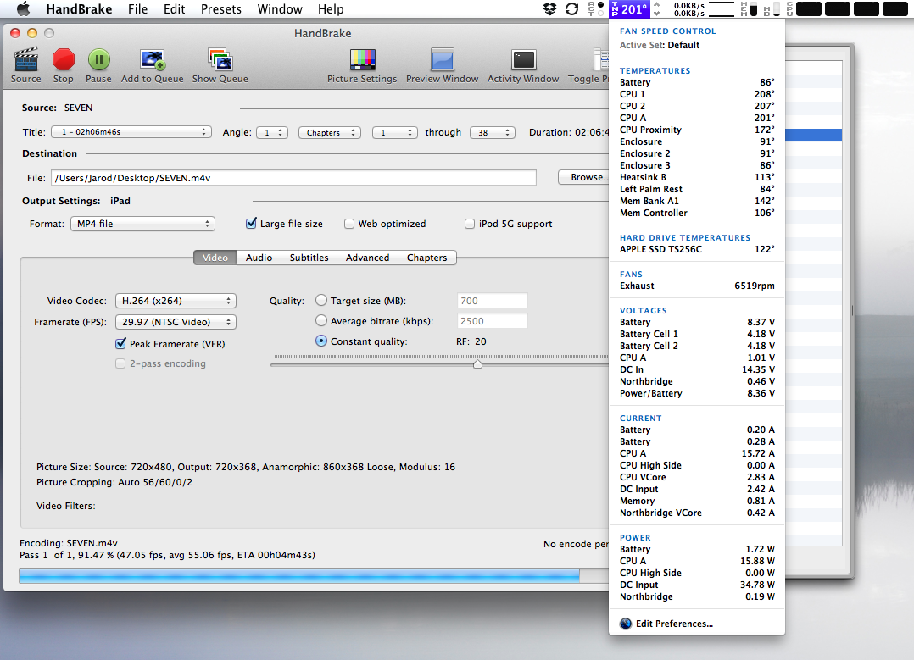
Task: Open the Window menu
Action: (x=280, y=8)
